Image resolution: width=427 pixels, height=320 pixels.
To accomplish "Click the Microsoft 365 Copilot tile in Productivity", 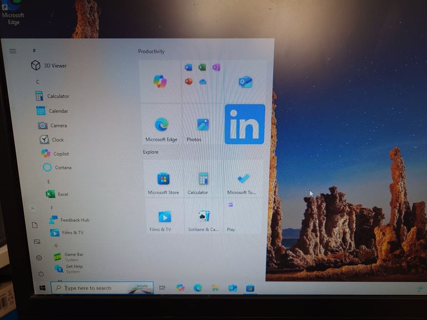I will 160,81.
